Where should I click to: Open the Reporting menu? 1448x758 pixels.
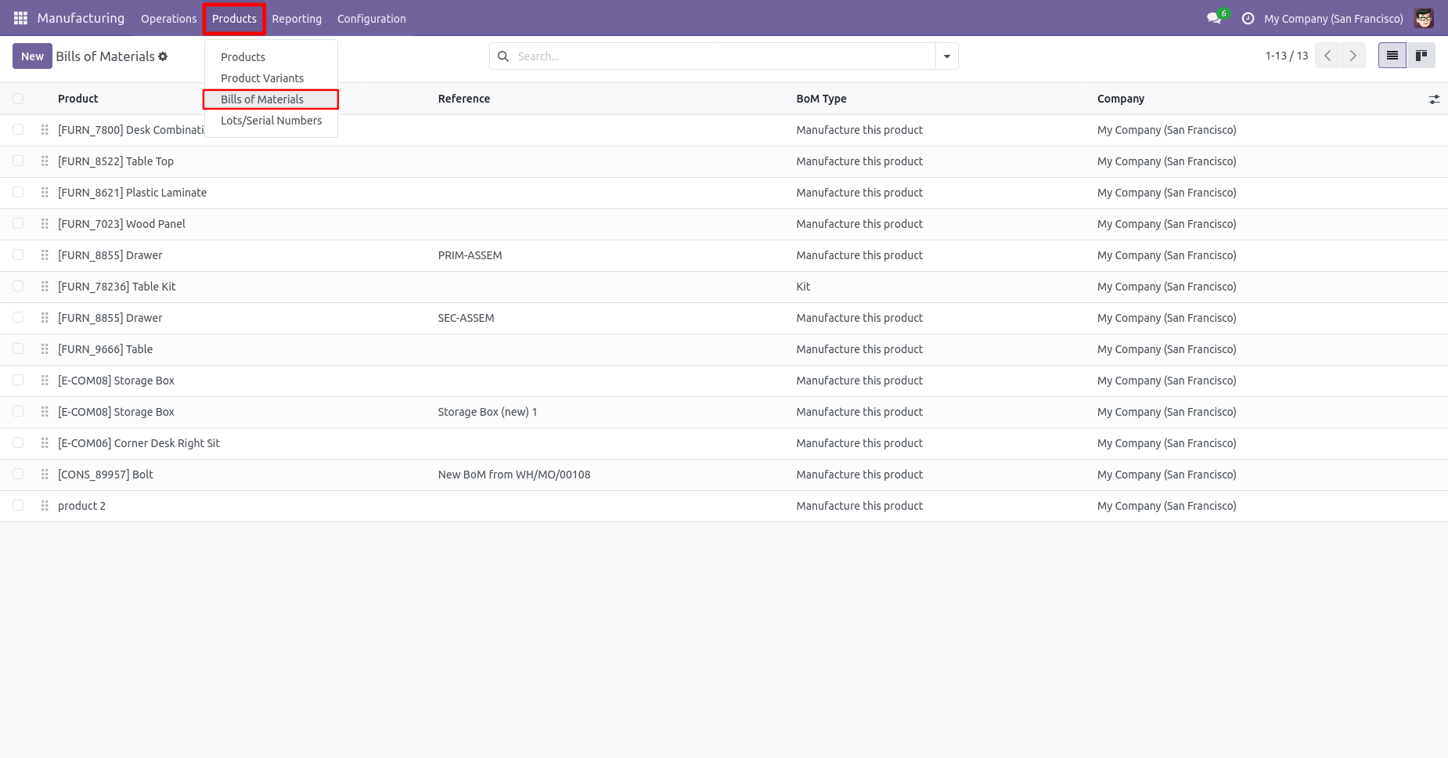click(297, 19)
